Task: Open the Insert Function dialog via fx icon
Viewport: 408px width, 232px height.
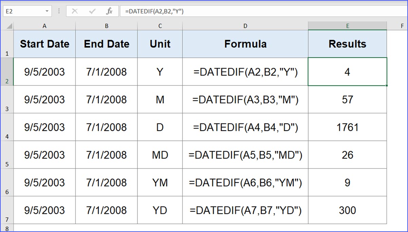Action: coord(109,11)
